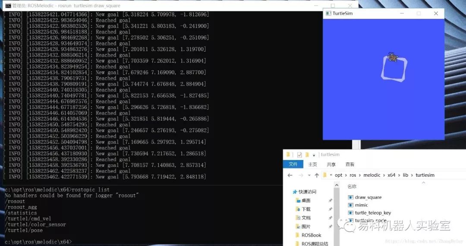Select ROSBook in the navigation pane
The image size is (466, 246).
312,235
